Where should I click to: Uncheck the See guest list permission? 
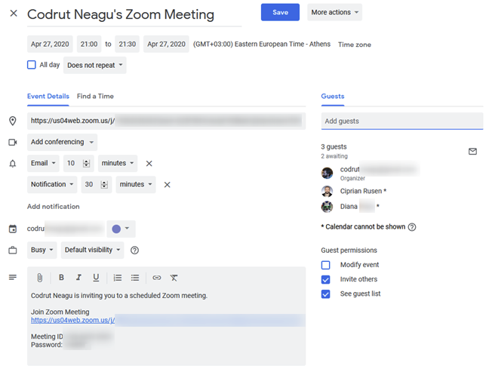tap(325, 294)
